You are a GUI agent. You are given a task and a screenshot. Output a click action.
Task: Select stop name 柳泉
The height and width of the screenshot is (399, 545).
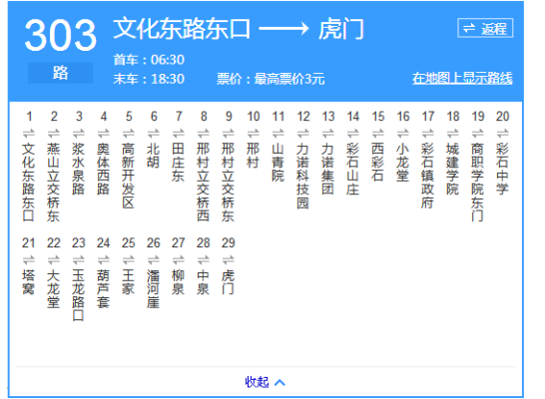pos(178,282)
